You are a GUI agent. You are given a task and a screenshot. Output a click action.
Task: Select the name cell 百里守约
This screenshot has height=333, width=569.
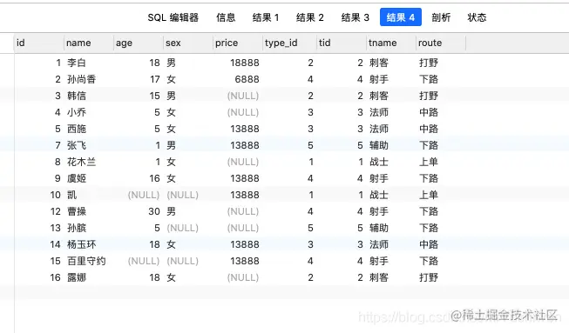86,261
